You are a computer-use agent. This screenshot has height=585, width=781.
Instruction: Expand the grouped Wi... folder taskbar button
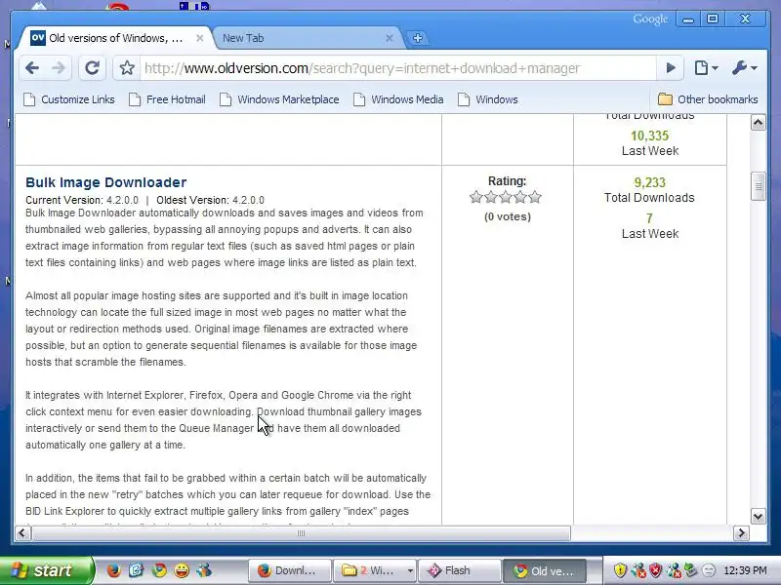(x=375, y=570)
